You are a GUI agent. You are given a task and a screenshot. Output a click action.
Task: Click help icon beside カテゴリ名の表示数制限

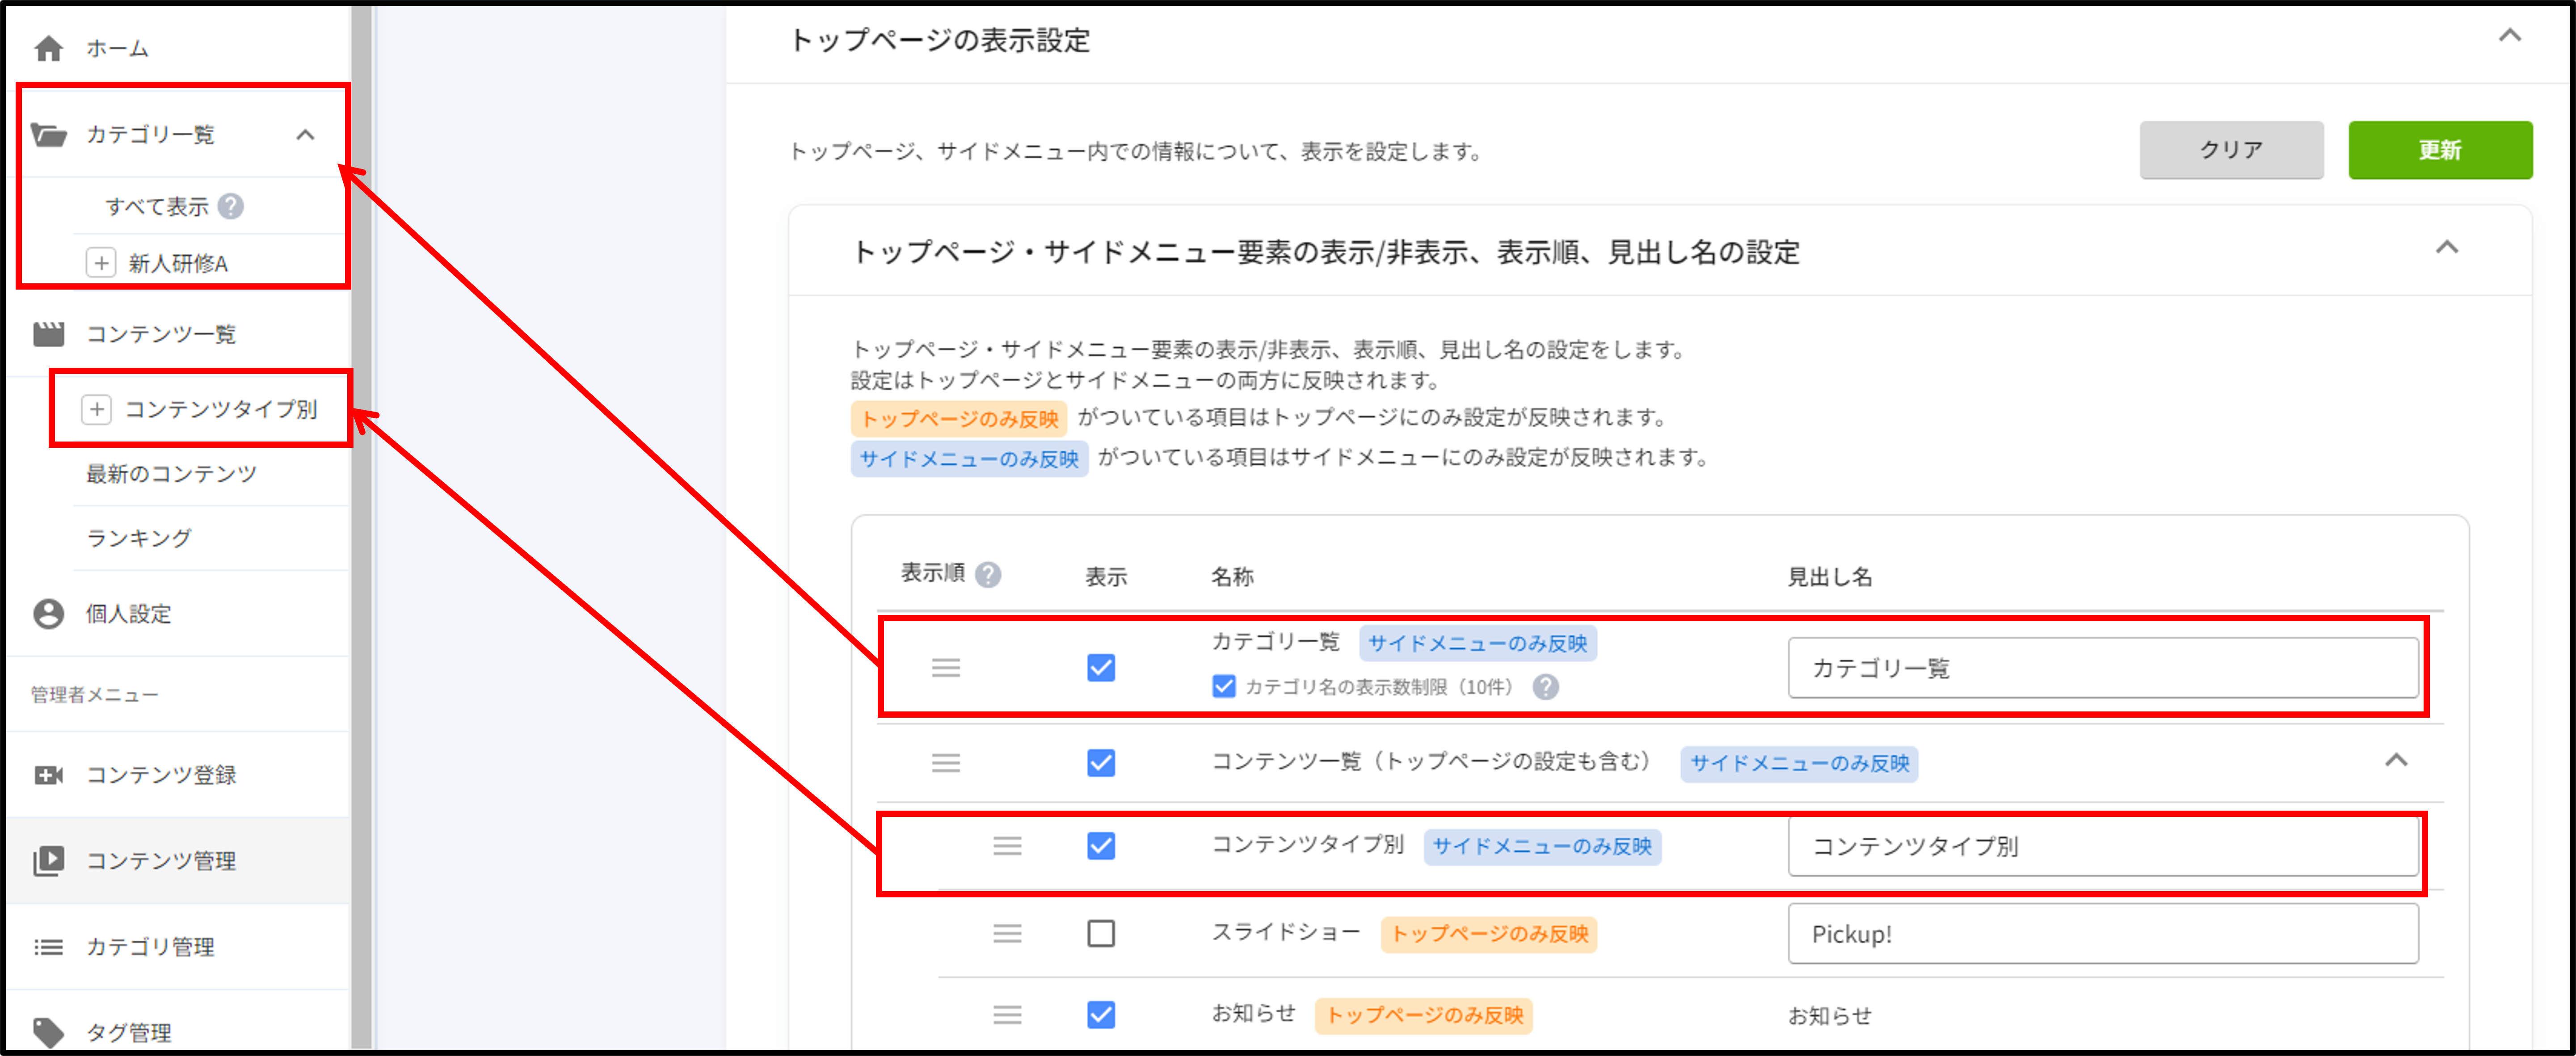point(1546,687)
